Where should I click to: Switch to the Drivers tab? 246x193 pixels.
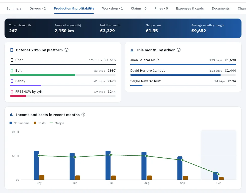click(38, 8)
